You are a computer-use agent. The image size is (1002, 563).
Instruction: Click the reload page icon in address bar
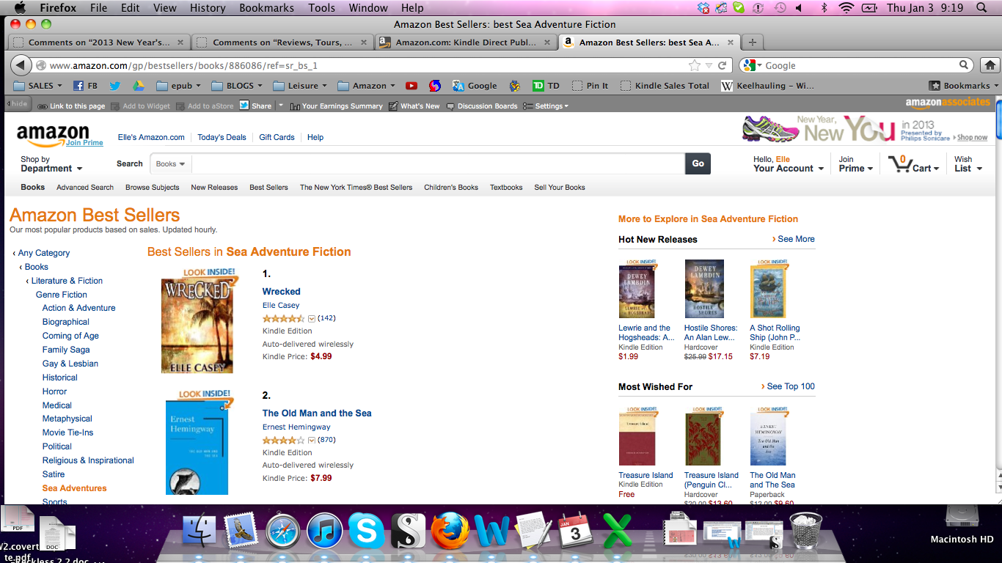point(723,65)
